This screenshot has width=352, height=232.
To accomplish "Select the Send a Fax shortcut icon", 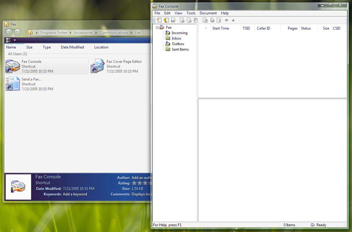I will (x=13, y=83).
